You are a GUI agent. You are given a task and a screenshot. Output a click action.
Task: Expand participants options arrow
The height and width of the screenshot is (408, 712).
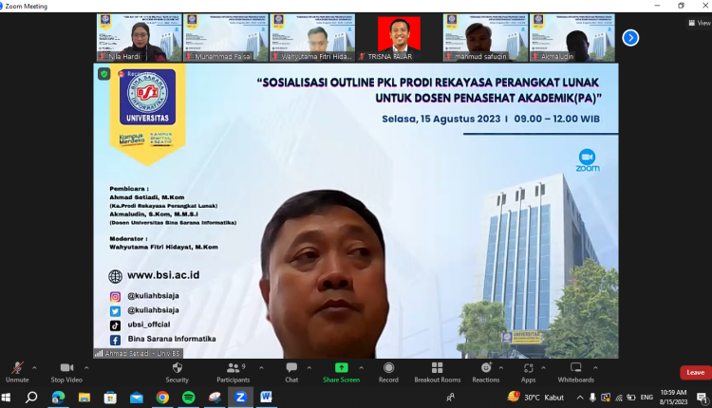click(261, 368)
